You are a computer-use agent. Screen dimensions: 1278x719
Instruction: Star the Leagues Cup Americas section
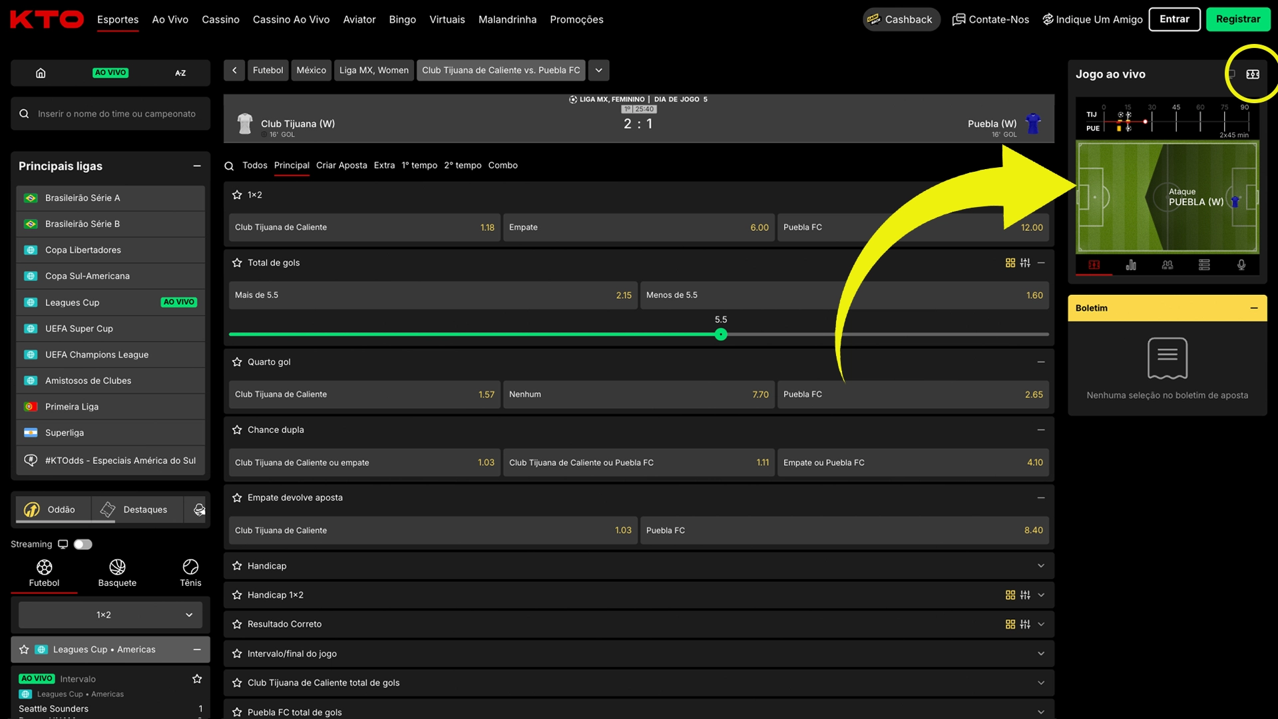point(24,650)
